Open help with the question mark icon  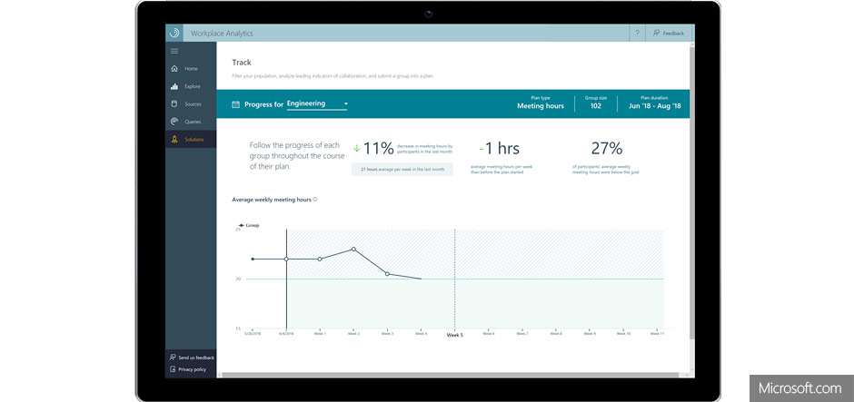click(x=638, y=33)
